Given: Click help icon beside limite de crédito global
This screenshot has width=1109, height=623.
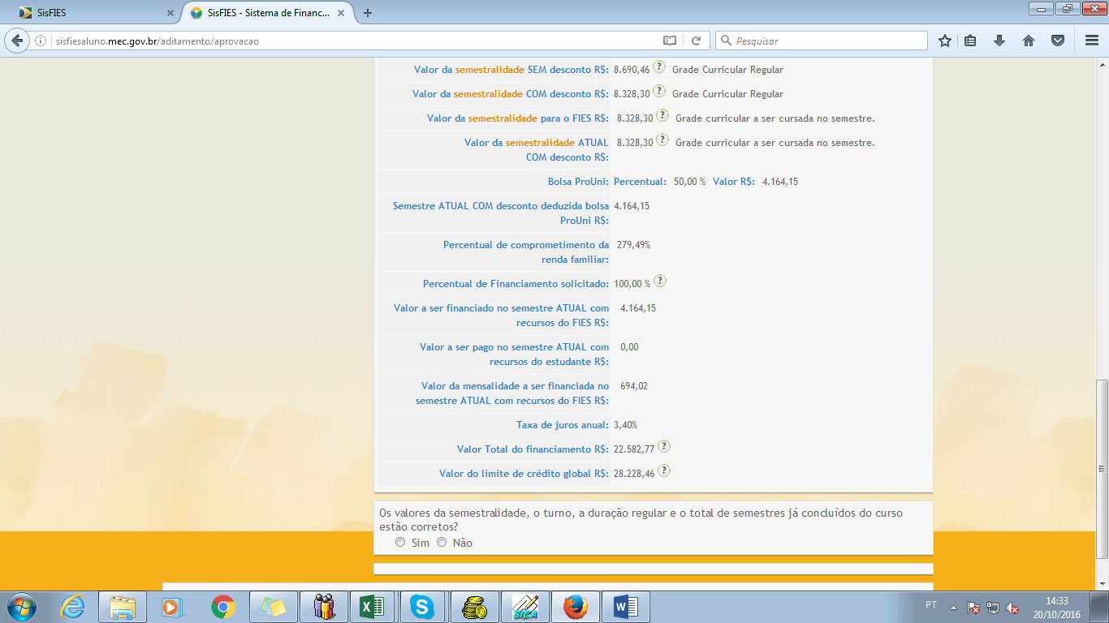Looking at the screenshot, I should point(664,471).
